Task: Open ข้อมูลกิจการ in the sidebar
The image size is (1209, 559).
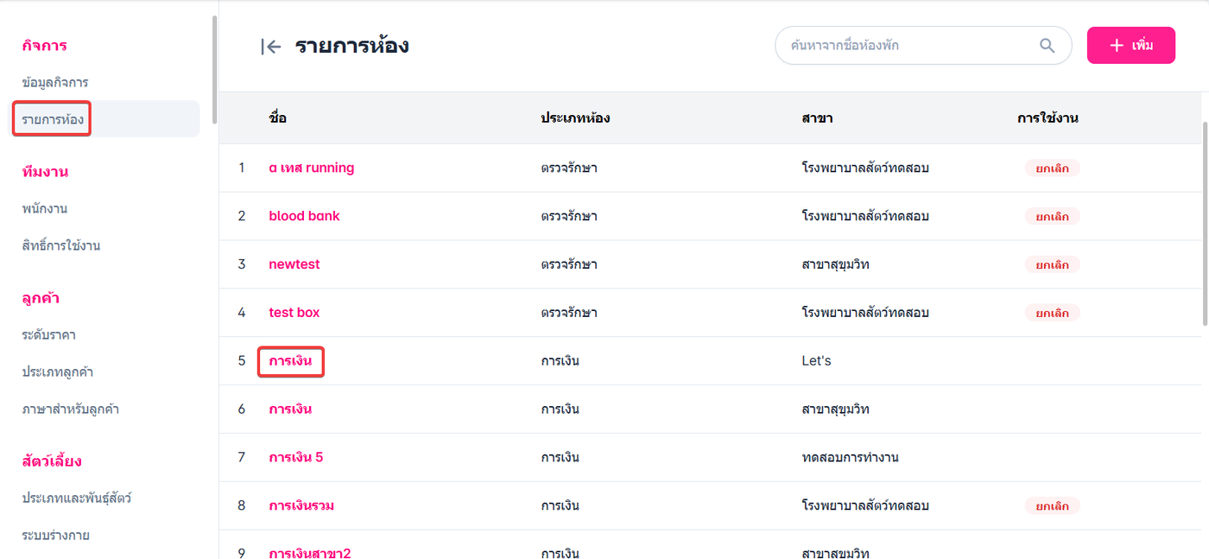Action: 55,82
